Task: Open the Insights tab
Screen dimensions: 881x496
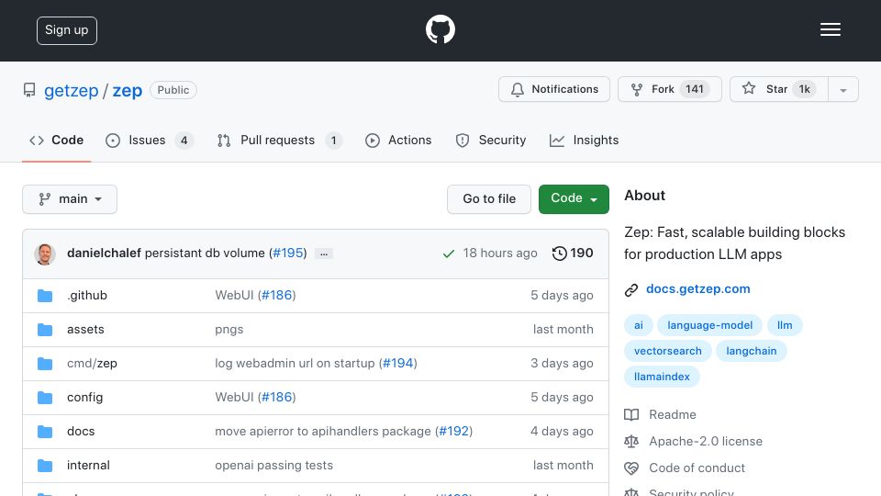Action: point(584,140)
